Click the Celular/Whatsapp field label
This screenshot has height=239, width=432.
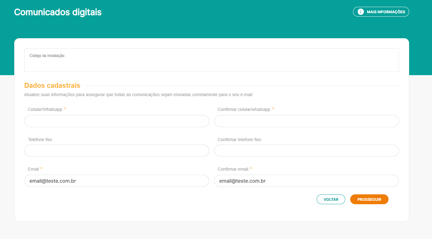45,109
